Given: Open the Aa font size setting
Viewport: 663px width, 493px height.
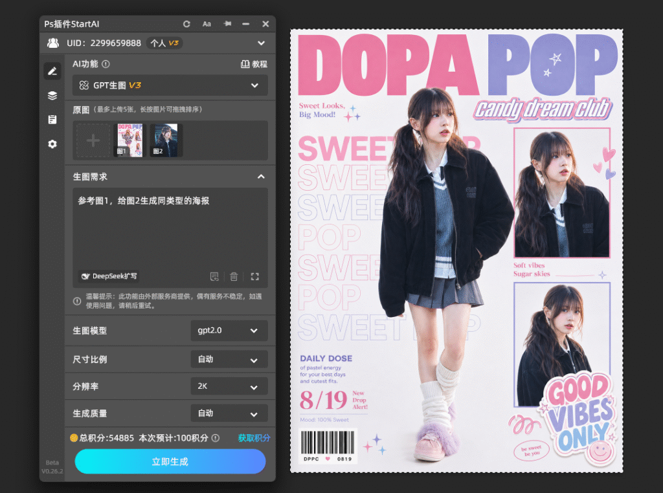Looking at the screenshot, I should point(207,24).
